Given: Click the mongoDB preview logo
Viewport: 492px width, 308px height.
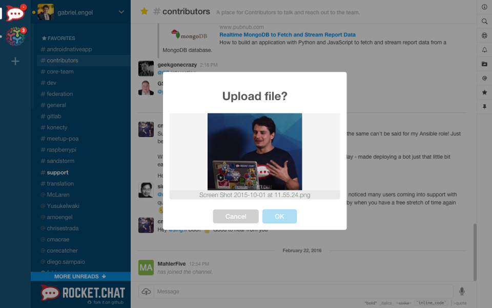Looking at the screenshot, I should pyautogui.click(x=189, y=34).
